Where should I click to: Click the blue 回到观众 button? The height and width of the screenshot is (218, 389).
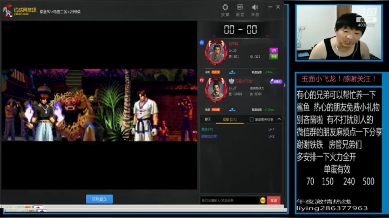[99, 199]
